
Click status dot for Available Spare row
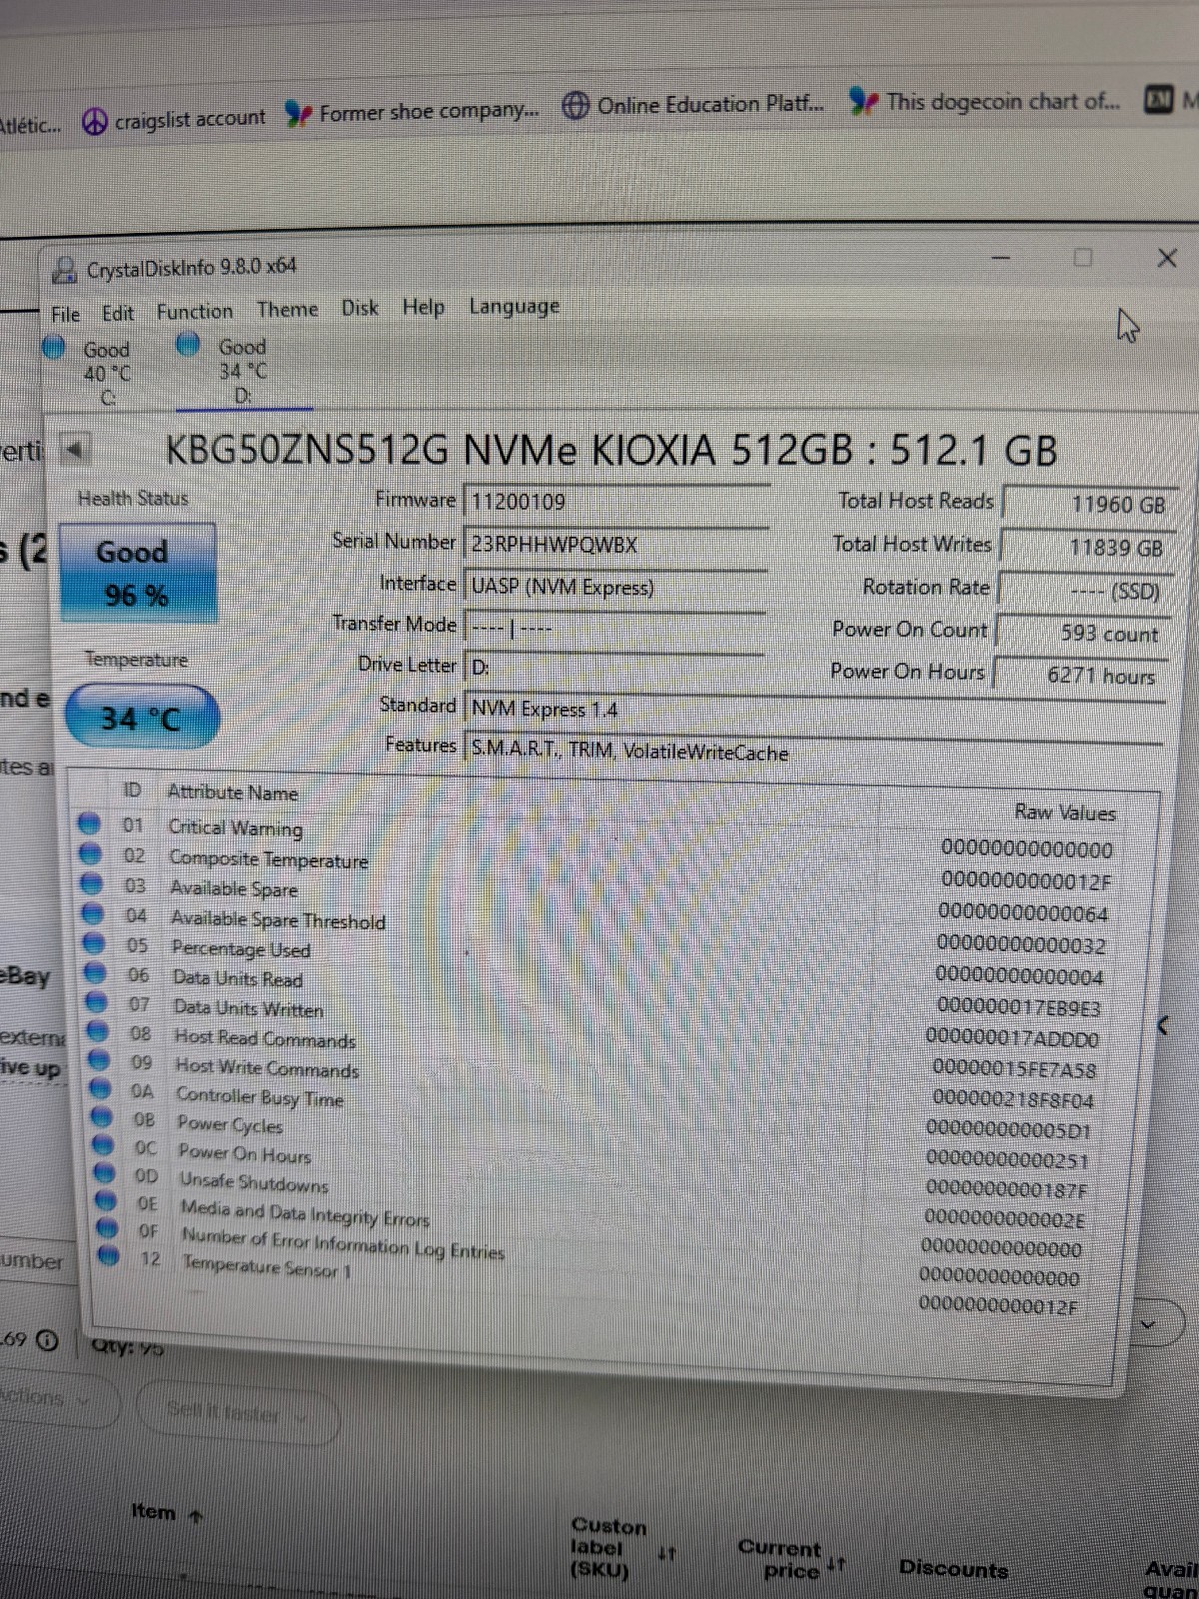(92, 883)
